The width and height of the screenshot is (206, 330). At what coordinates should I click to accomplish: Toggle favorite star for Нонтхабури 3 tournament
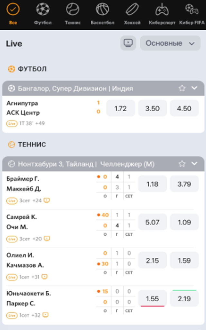tap(182, 164)
